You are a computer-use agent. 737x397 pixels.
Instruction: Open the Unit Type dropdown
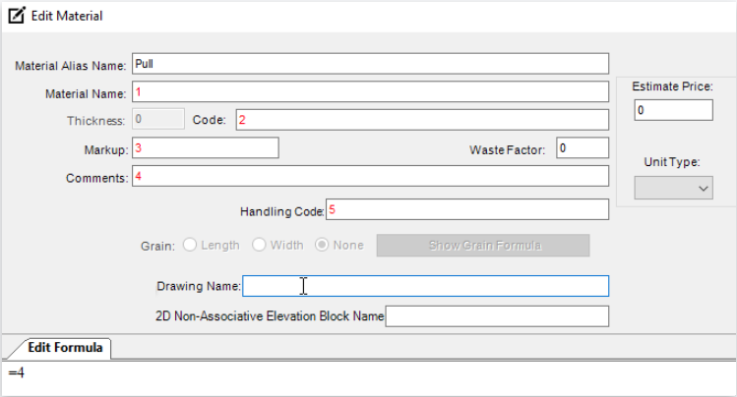coord(673,188)
